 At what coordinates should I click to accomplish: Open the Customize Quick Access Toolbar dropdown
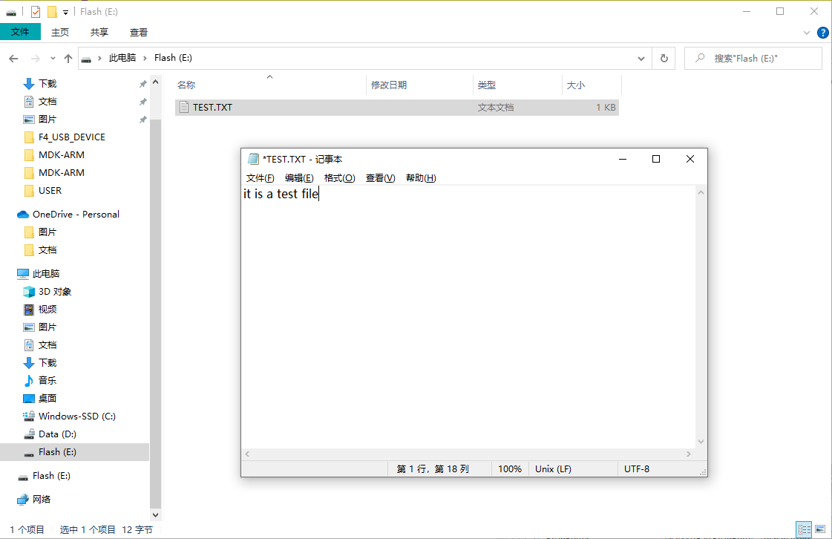tap(66, 12)
